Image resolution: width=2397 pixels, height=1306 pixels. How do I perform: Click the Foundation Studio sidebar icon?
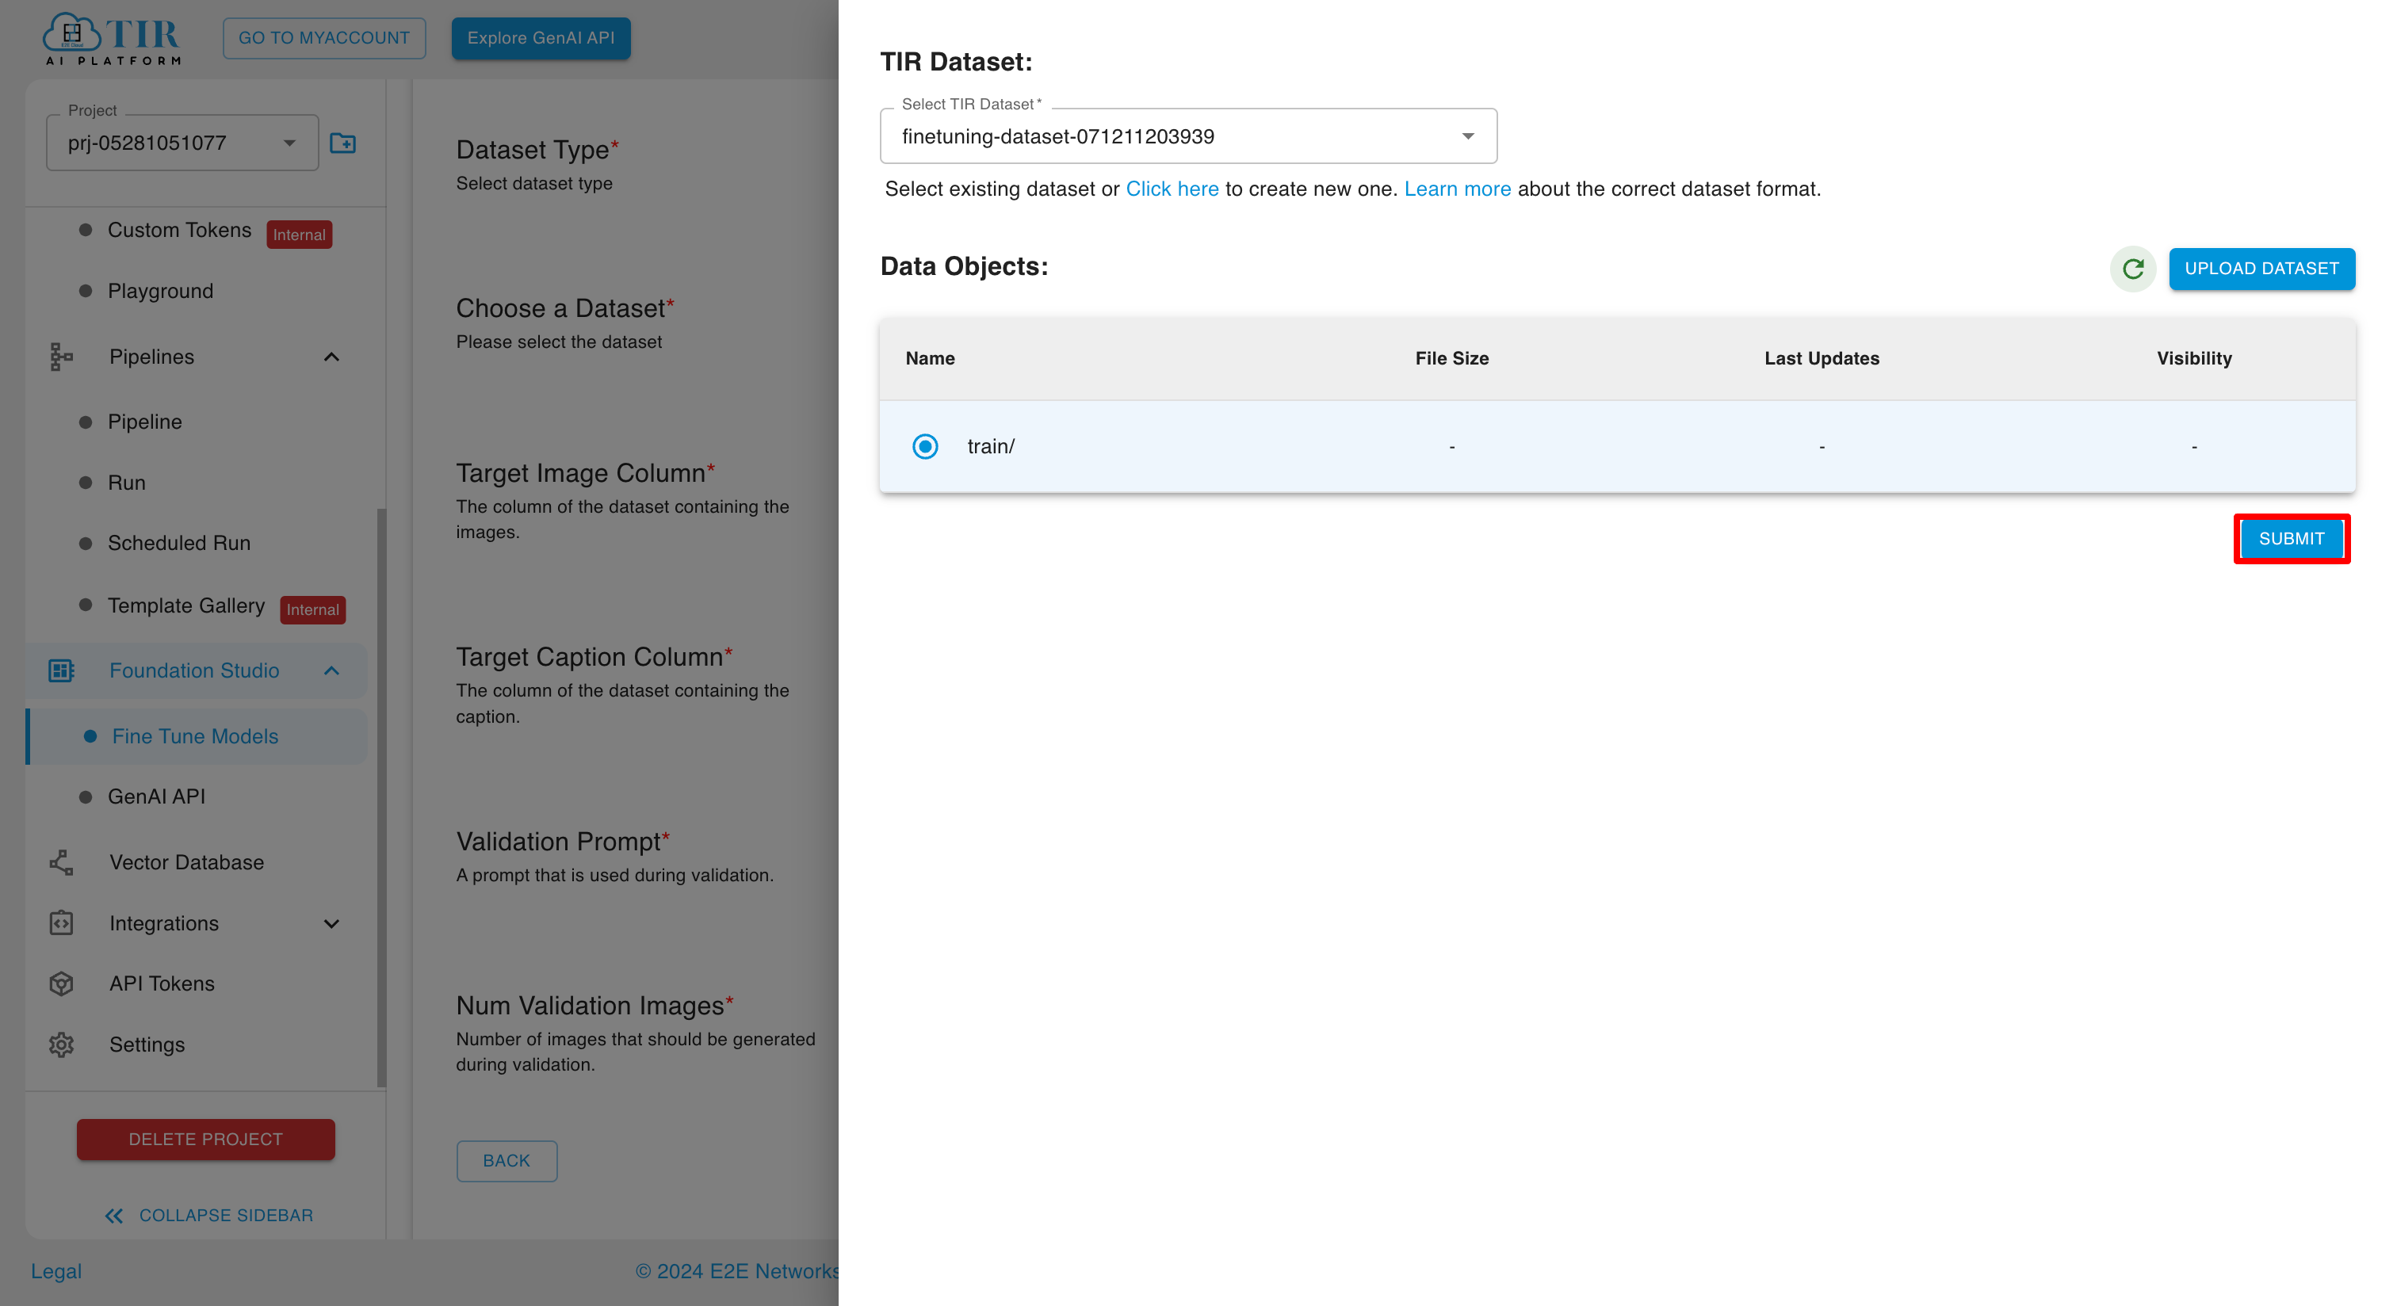point(61,670)
